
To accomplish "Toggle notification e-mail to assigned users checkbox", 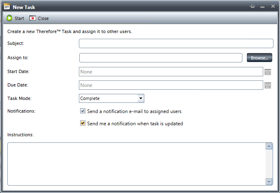I will point(83,111).
